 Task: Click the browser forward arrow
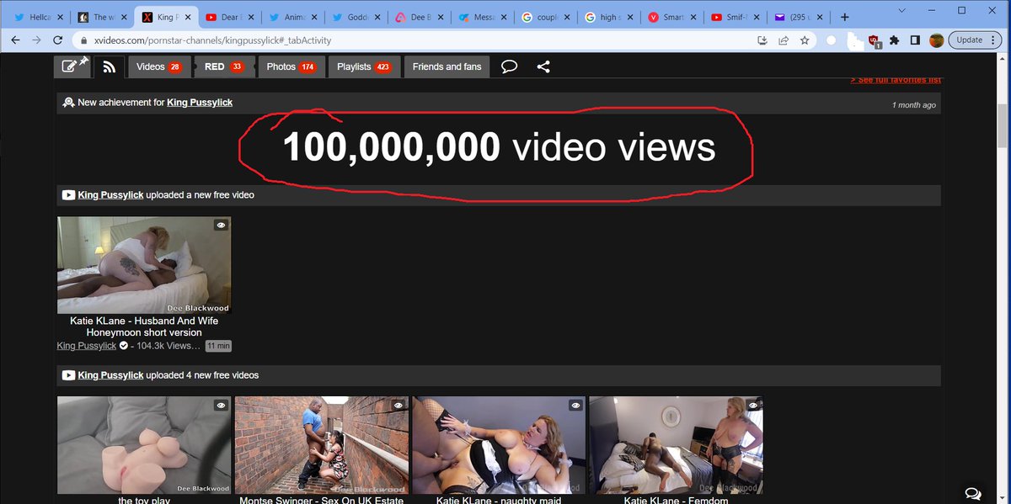point(36,40)
